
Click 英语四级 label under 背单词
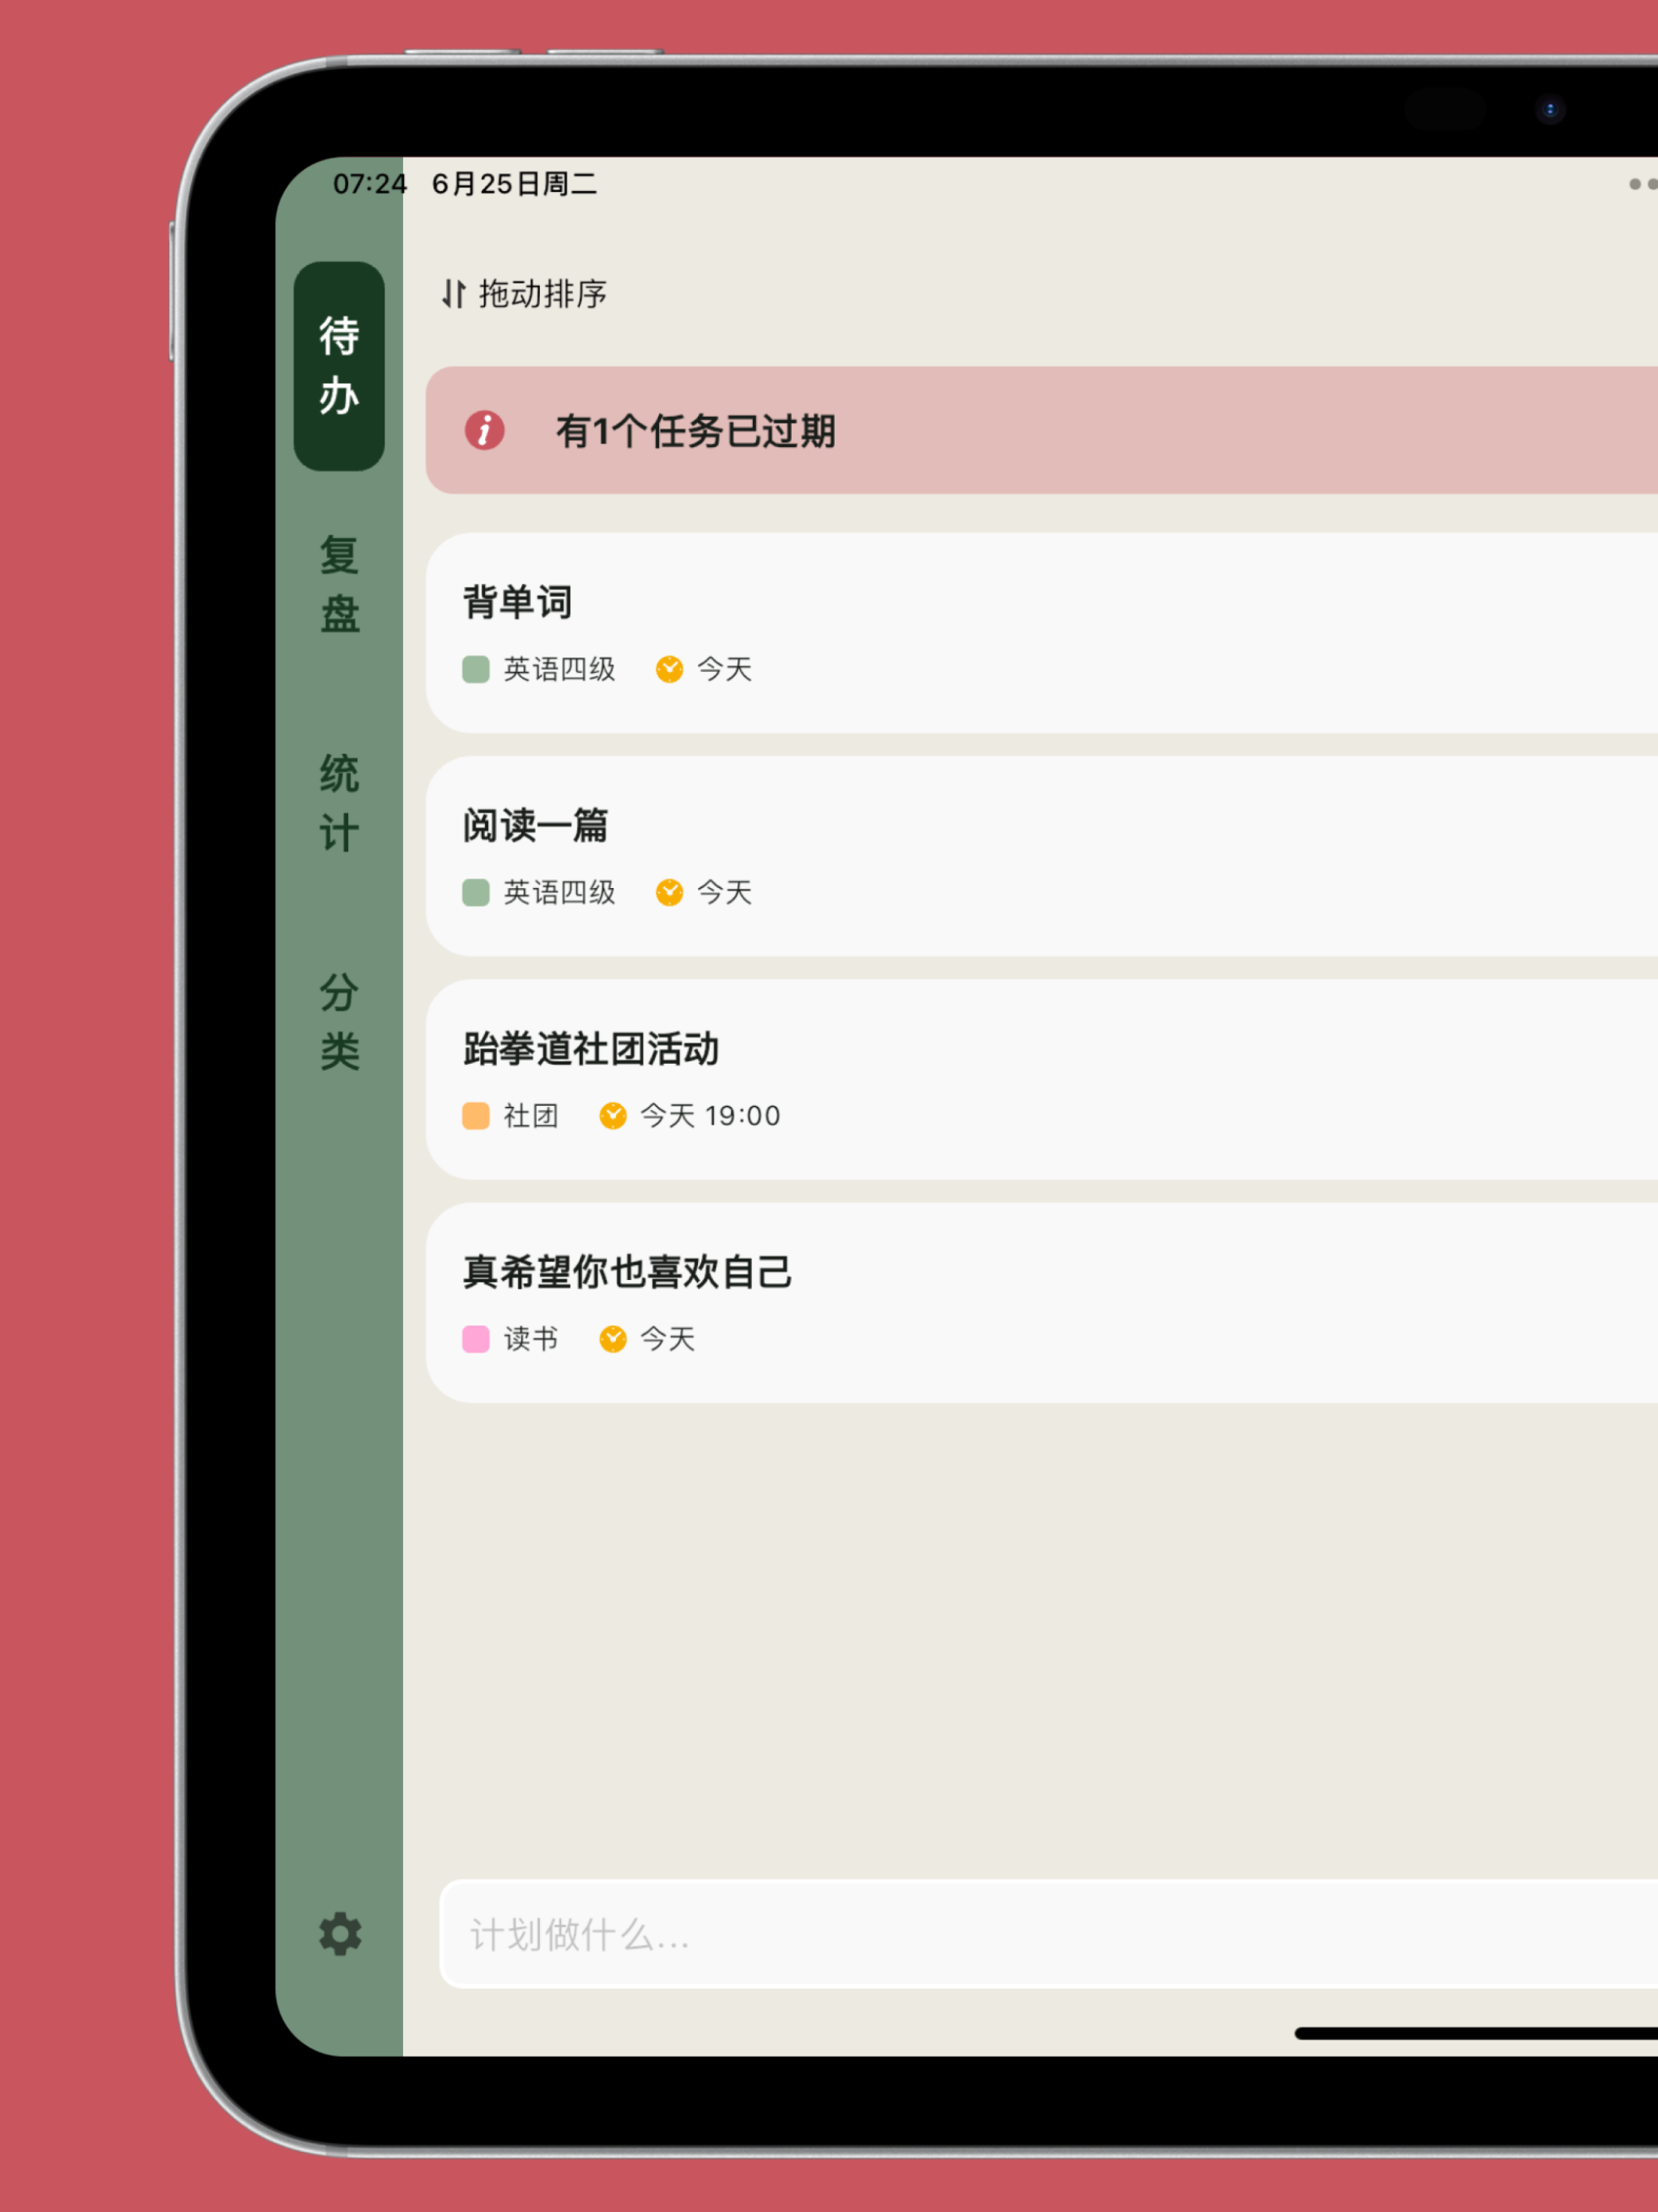(559, 669)
